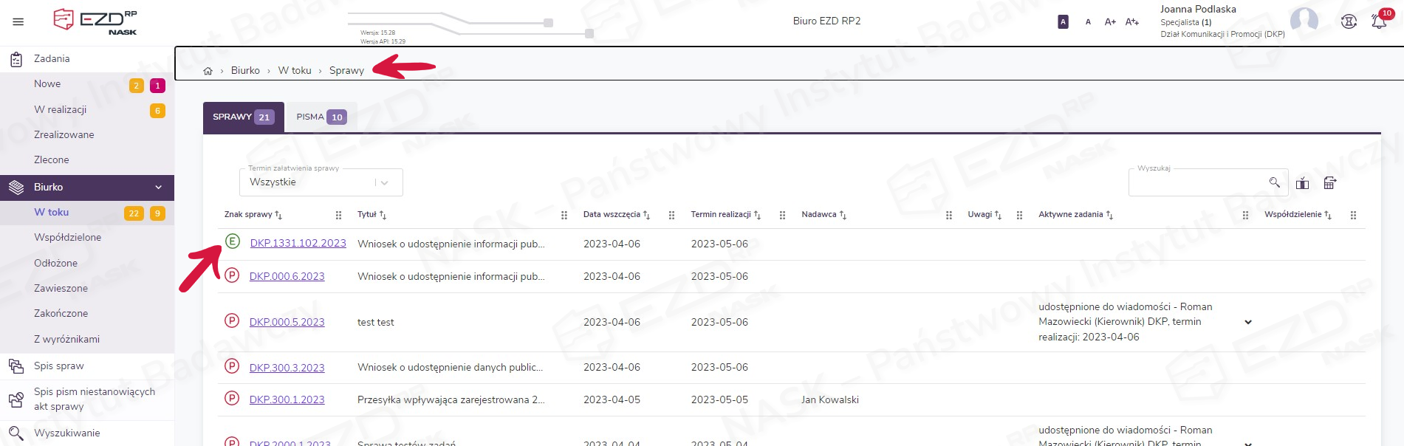Open case link DKP.000.6.2023
The image size is (1404, 446).
(x=287, y=276)
